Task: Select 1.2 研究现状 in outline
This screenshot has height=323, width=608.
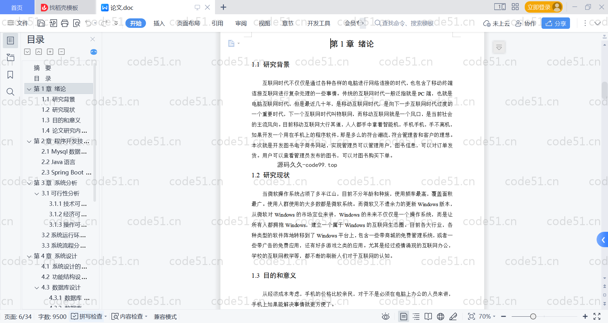Action: pyautogui.click(x=58, y=110)
